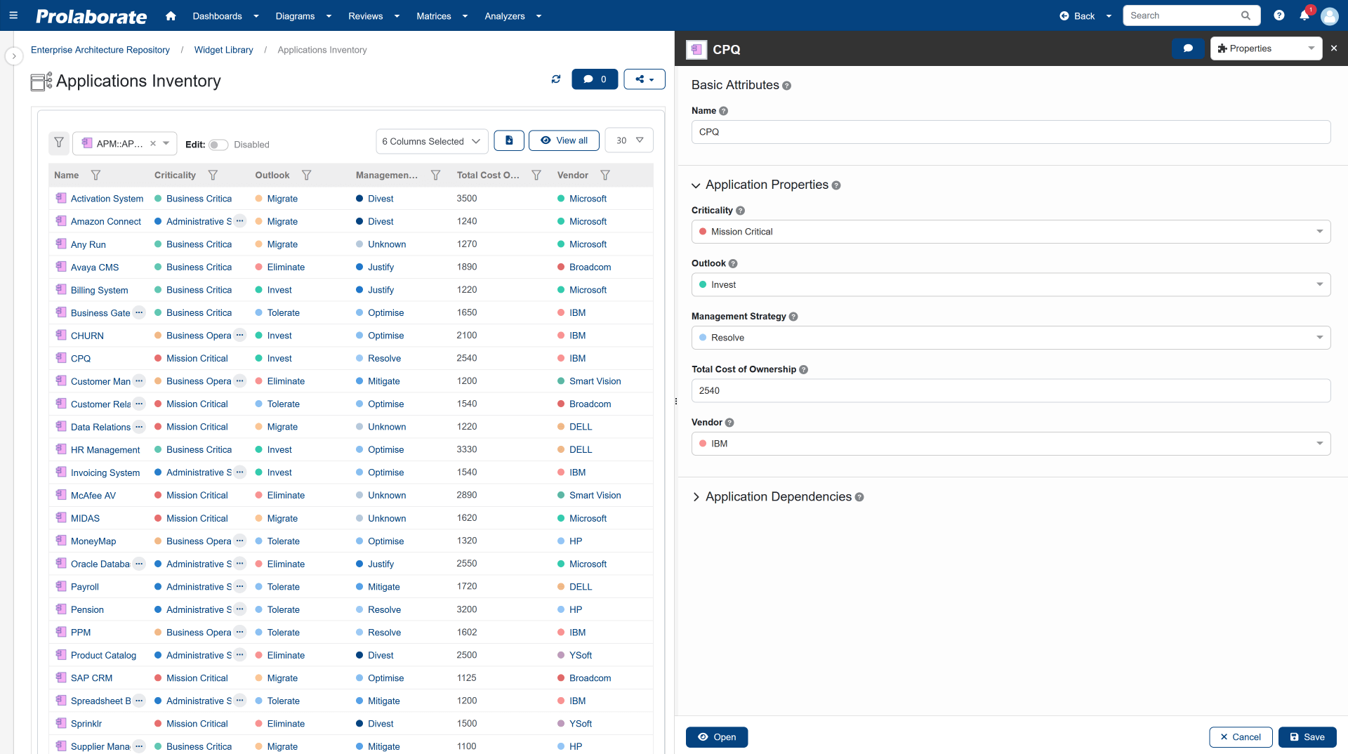Filter the Vendor column
The width and height of the screenshot is (1348, 754).
pyautogui.click(x=605, y=176)
